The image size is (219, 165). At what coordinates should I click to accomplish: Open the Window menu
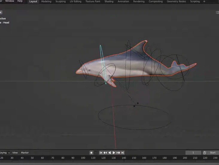(10, 1)
